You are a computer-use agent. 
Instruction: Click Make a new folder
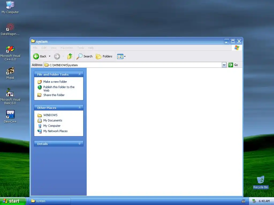tap(52, 82)
